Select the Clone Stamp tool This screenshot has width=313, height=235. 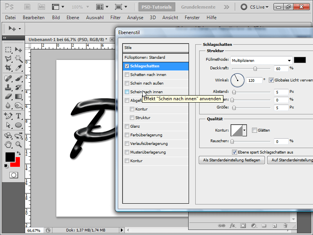coord(8,87)
